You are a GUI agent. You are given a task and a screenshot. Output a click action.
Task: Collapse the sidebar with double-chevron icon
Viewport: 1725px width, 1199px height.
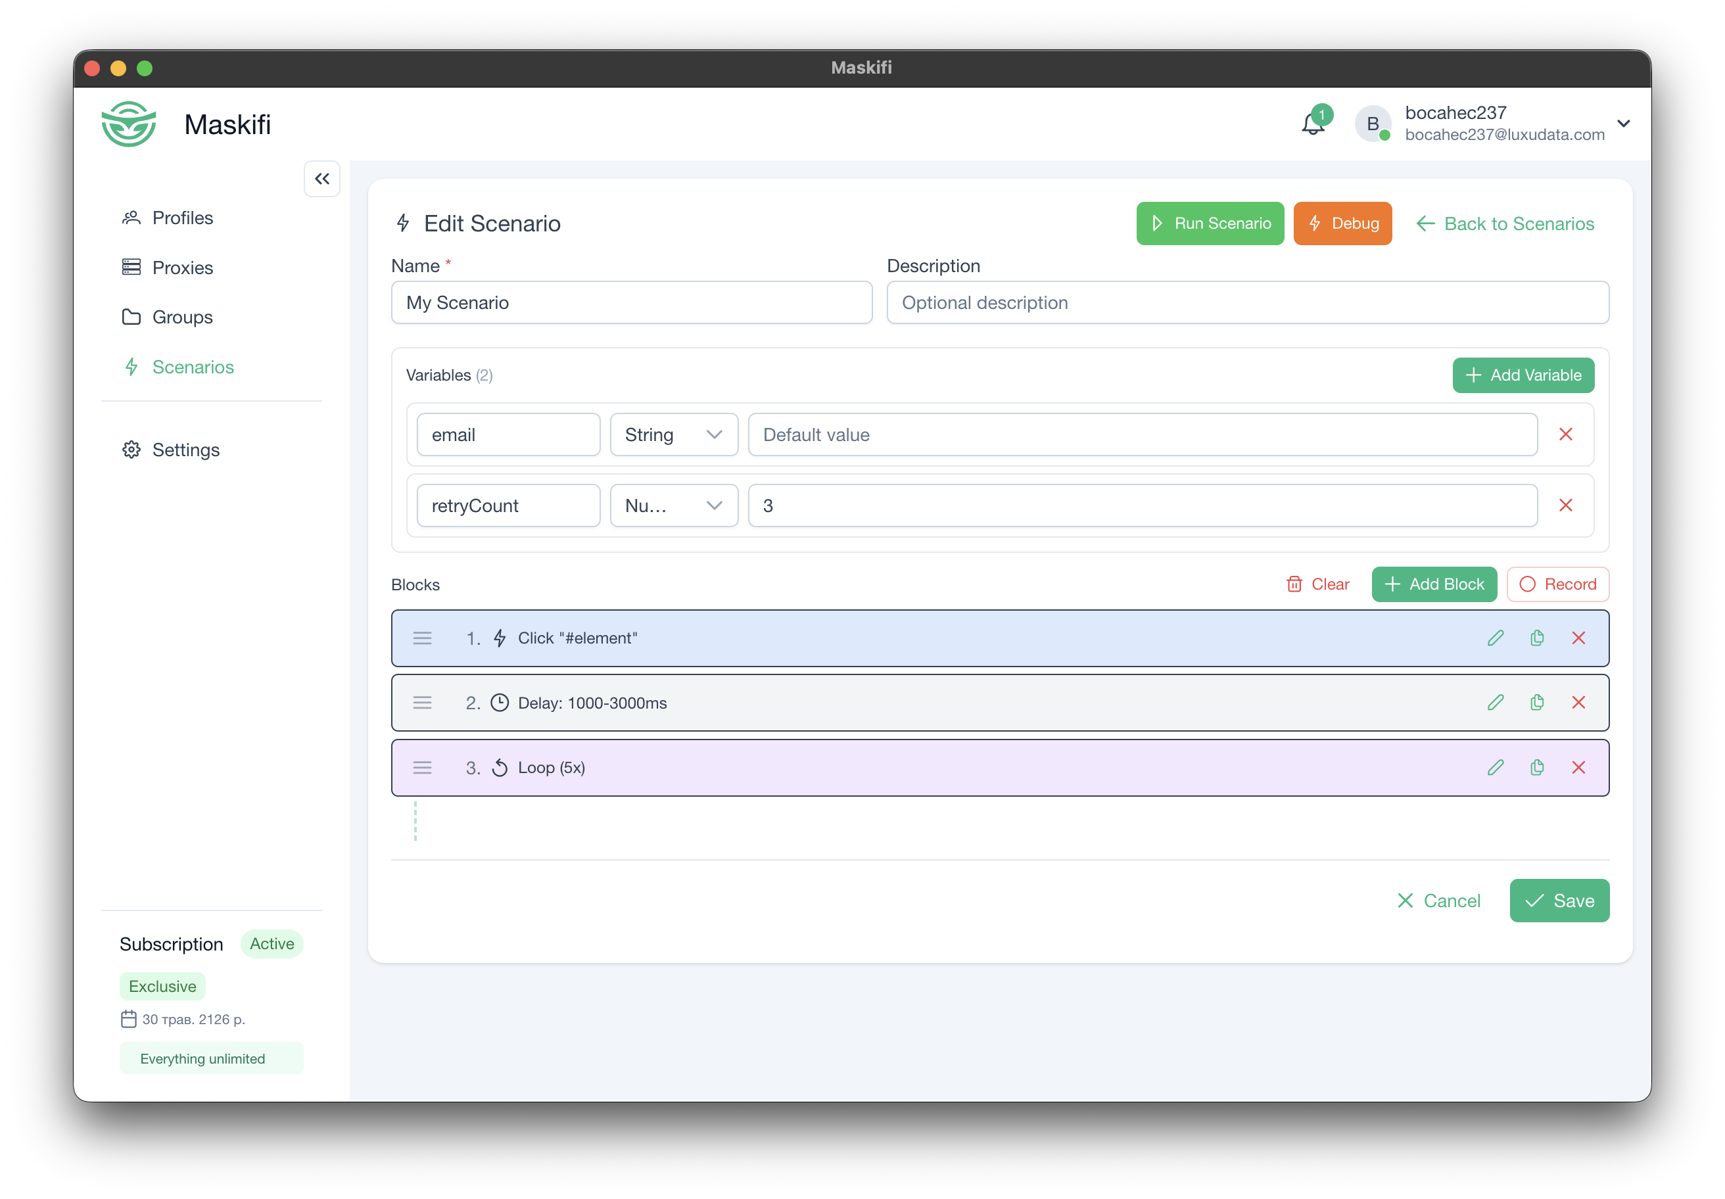tap(321, 179)
